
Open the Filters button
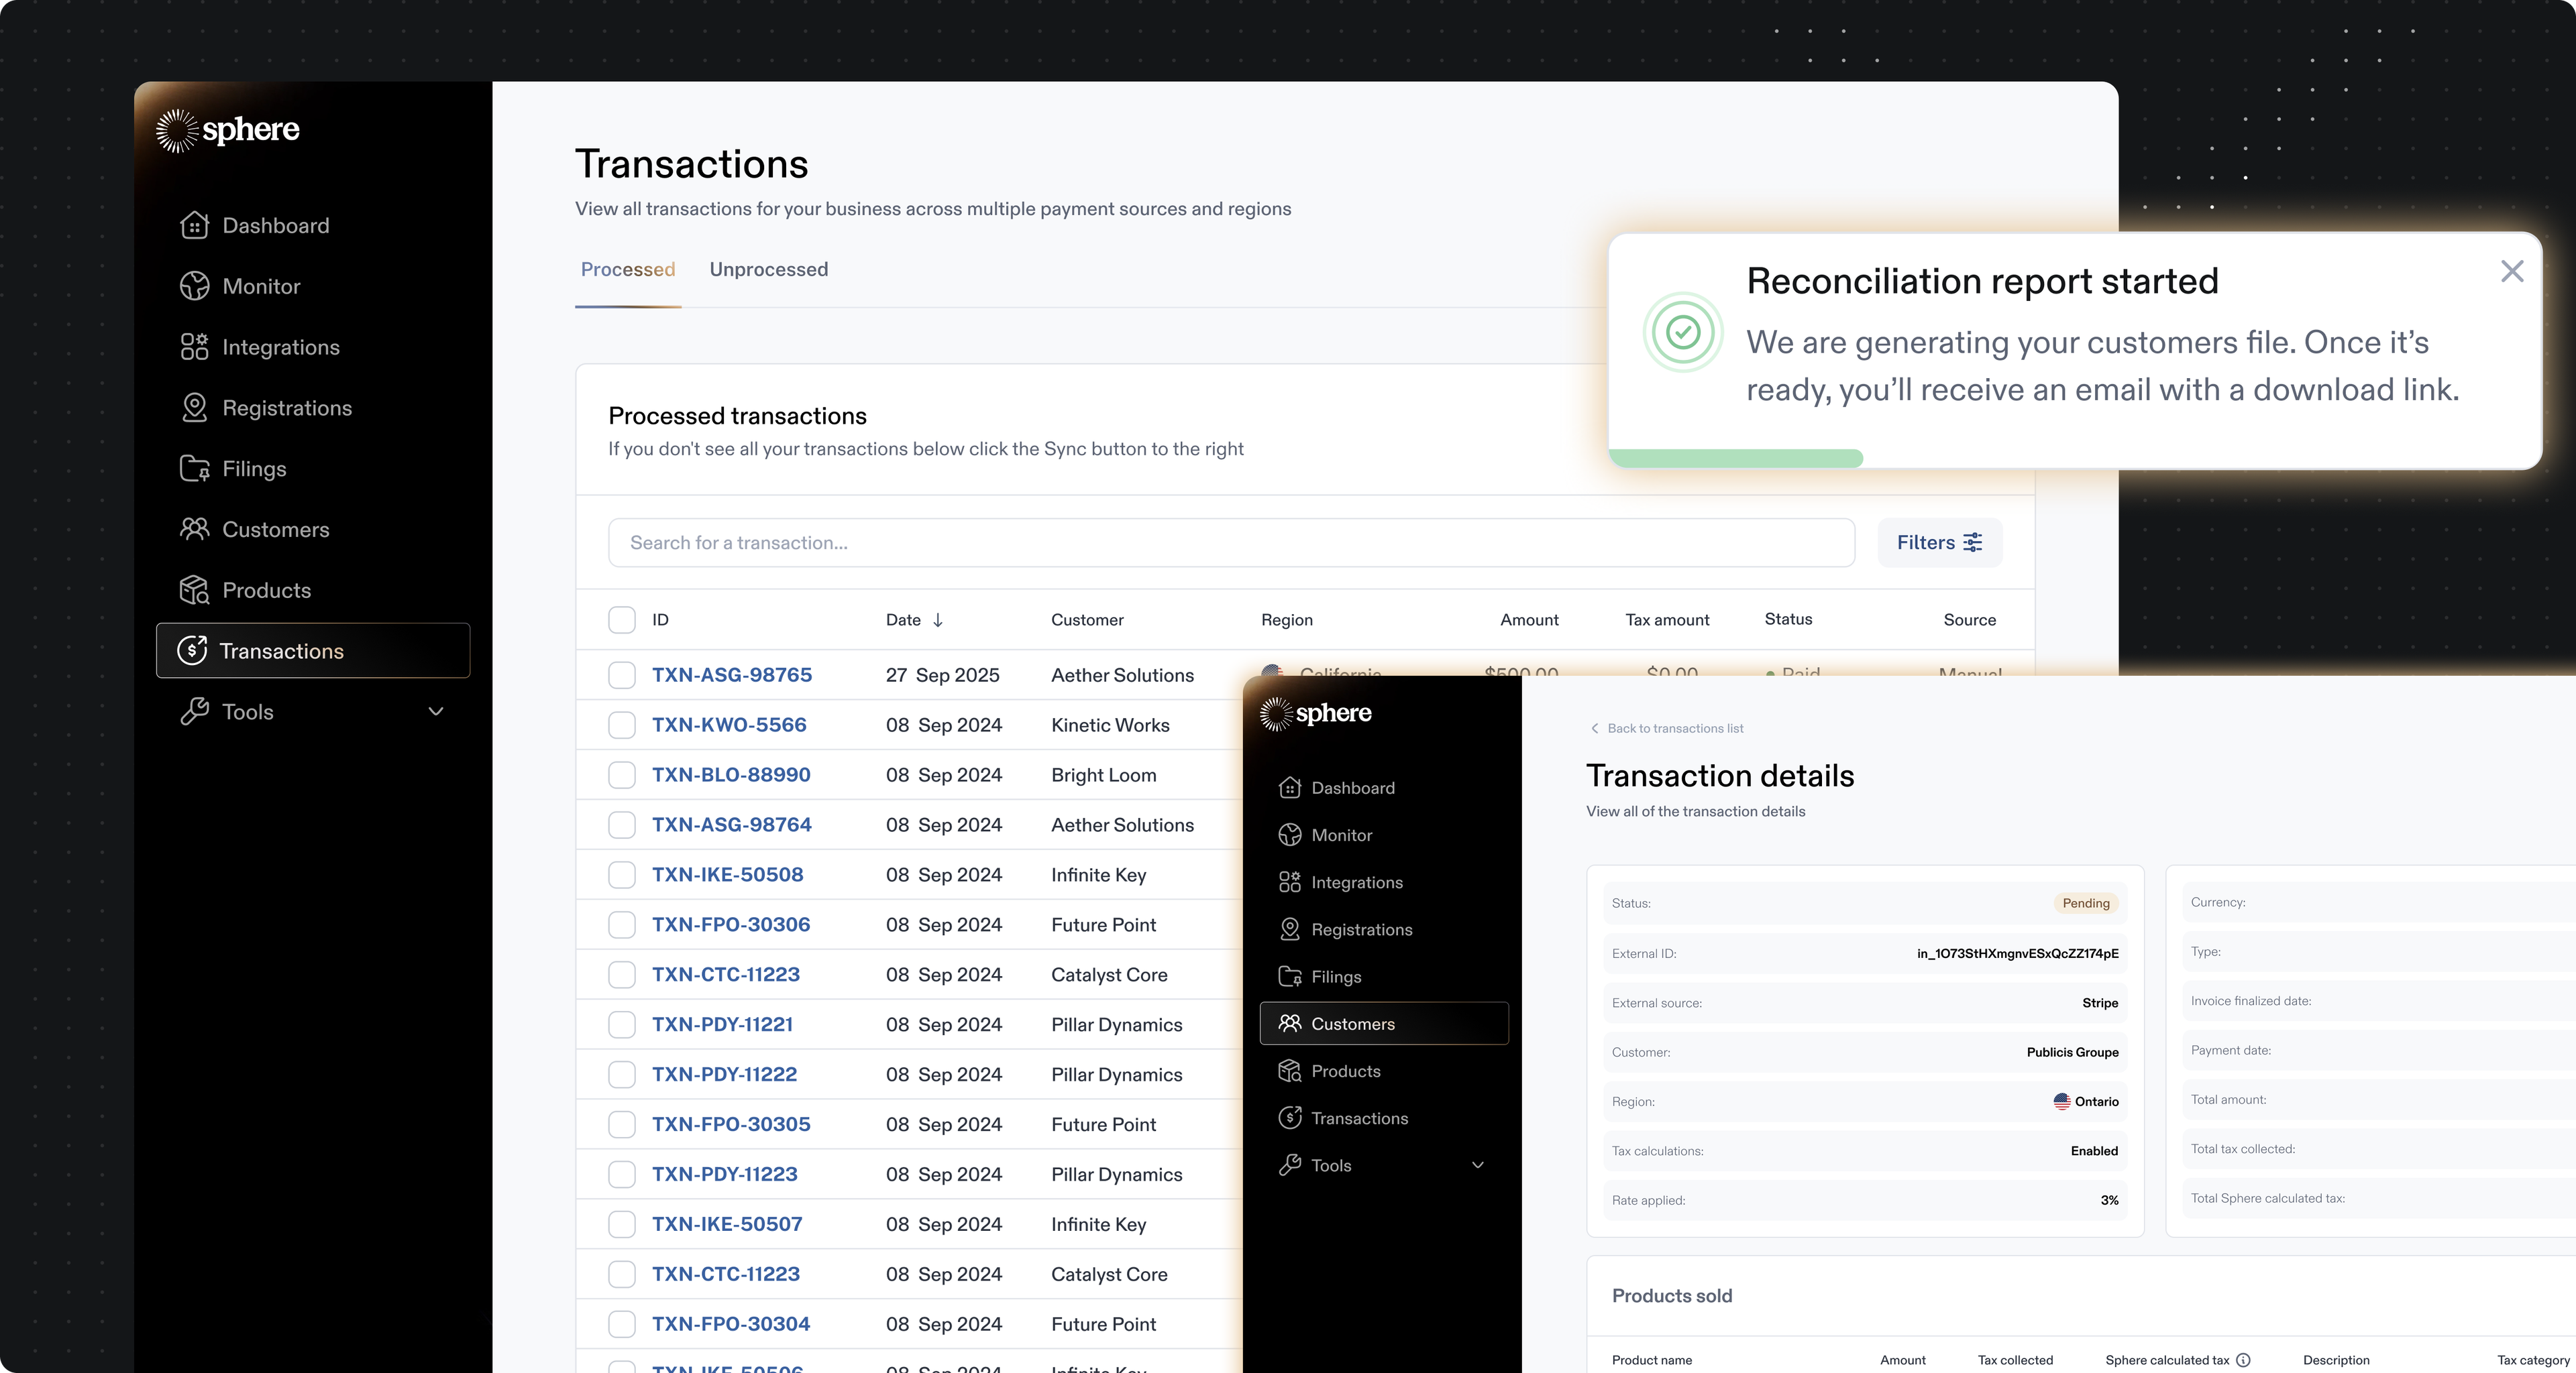(1940, 542)
